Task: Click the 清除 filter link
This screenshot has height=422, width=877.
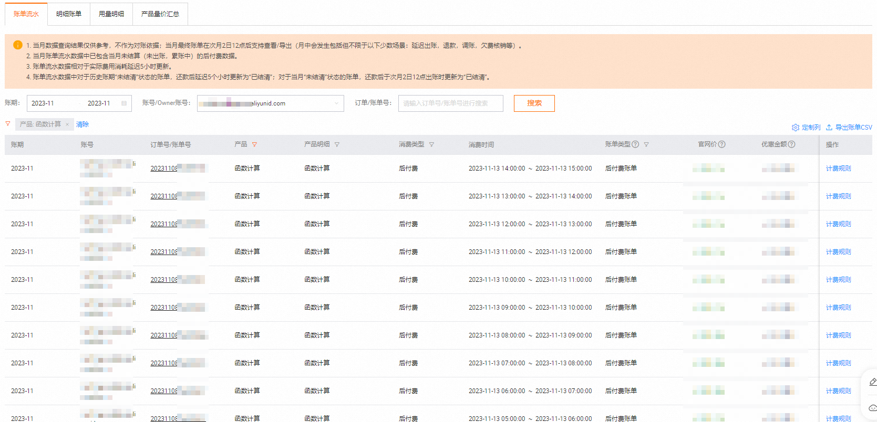Action: (x=82, y=124)
